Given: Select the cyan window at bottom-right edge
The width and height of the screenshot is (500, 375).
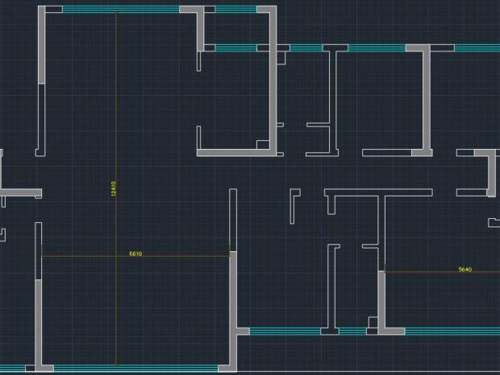Looking at the screenshot, I should click(452, 332).
